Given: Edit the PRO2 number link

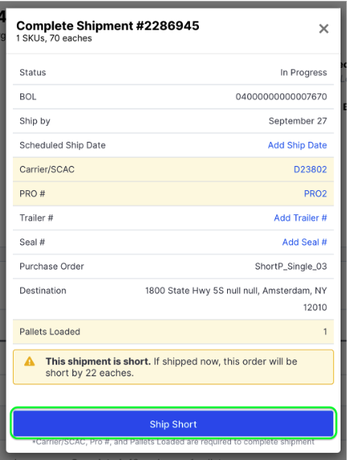Looking at the screenshot, I should coord(316,194).
